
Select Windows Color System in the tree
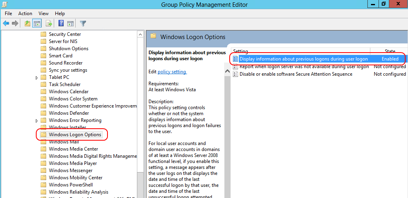point(73,99)
